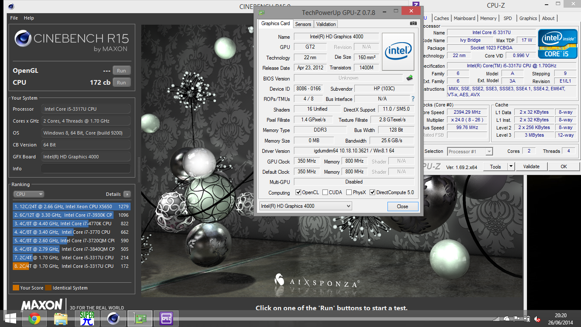Click the GPU-Z screenshot camera icon
Screen dimensions: 581x327
tap(413, 23)
